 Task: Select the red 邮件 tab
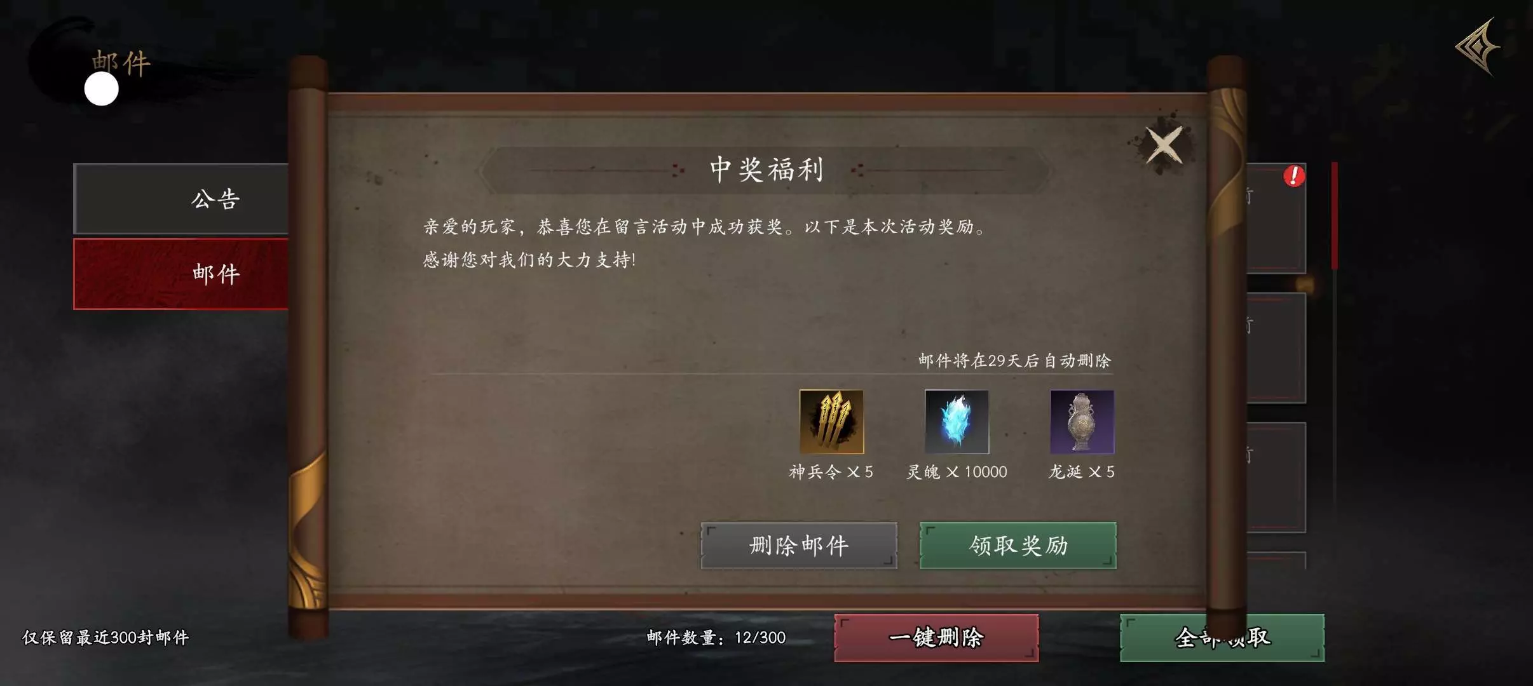pos(181,274)
